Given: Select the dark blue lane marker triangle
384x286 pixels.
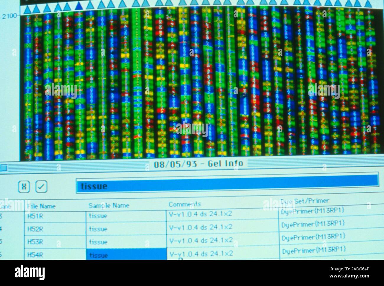Looking at the screenshot, I should point(79,6).
